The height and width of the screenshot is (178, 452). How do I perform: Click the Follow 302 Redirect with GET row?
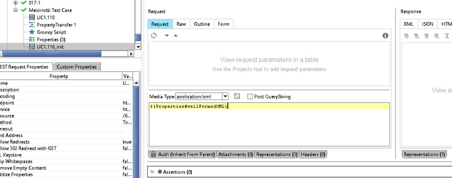(66, 148)
